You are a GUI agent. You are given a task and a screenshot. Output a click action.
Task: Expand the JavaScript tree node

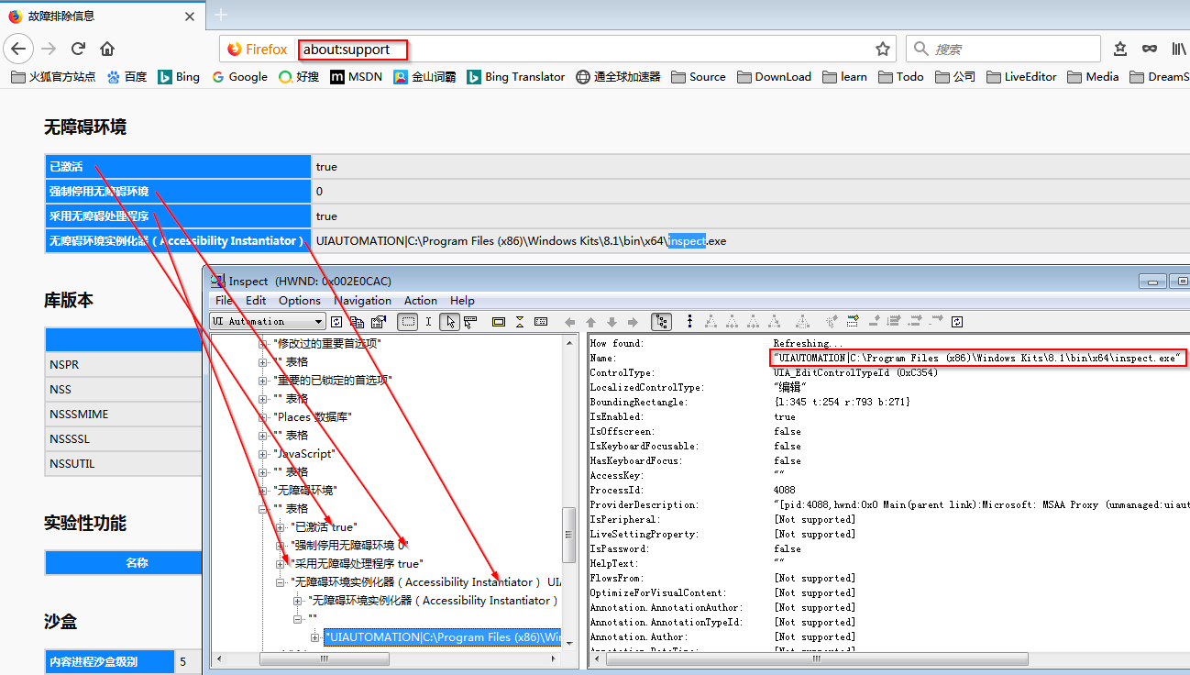[x=263, y=453]
